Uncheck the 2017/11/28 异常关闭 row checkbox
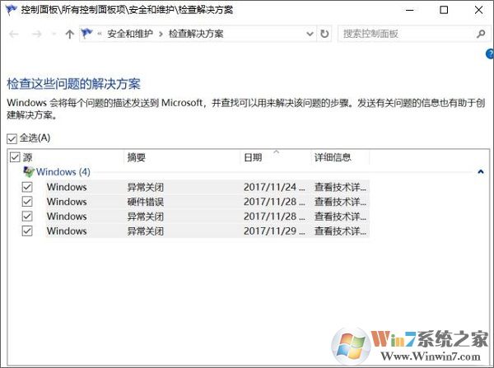The image size is (494, 368). (x=27, y=217)
